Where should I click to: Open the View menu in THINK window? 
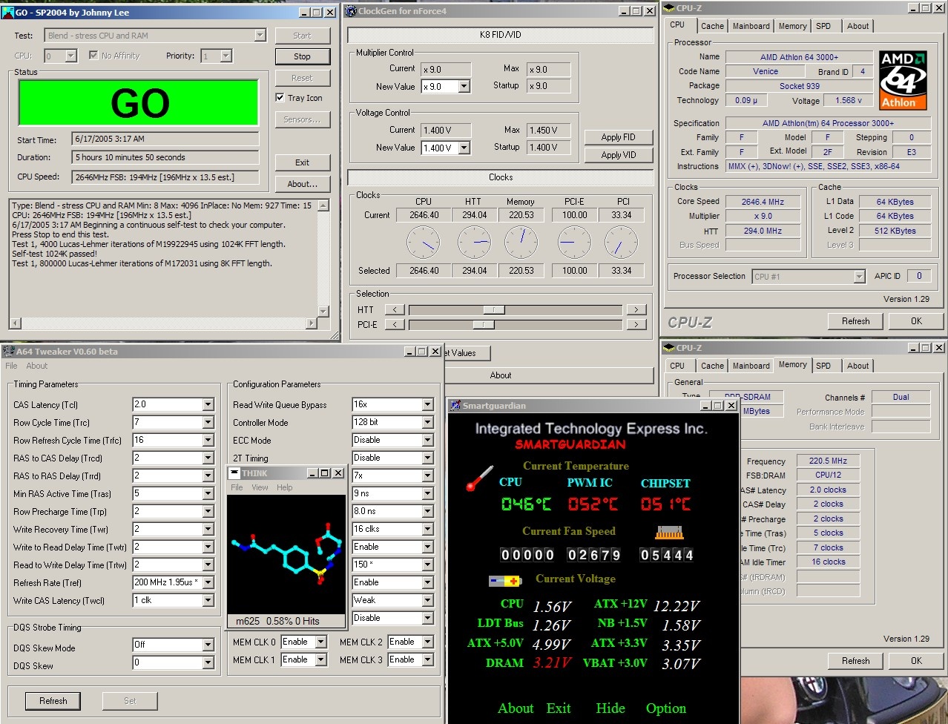click(260, 487)
